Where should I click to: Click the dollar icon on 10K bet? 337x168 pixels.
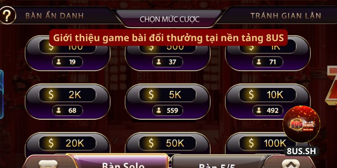[251, 94]
